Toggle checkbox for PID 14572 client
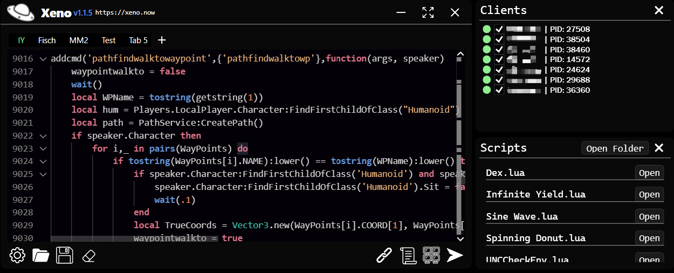The width and height of the screenshot is (674, 273). tap(499, 59)
